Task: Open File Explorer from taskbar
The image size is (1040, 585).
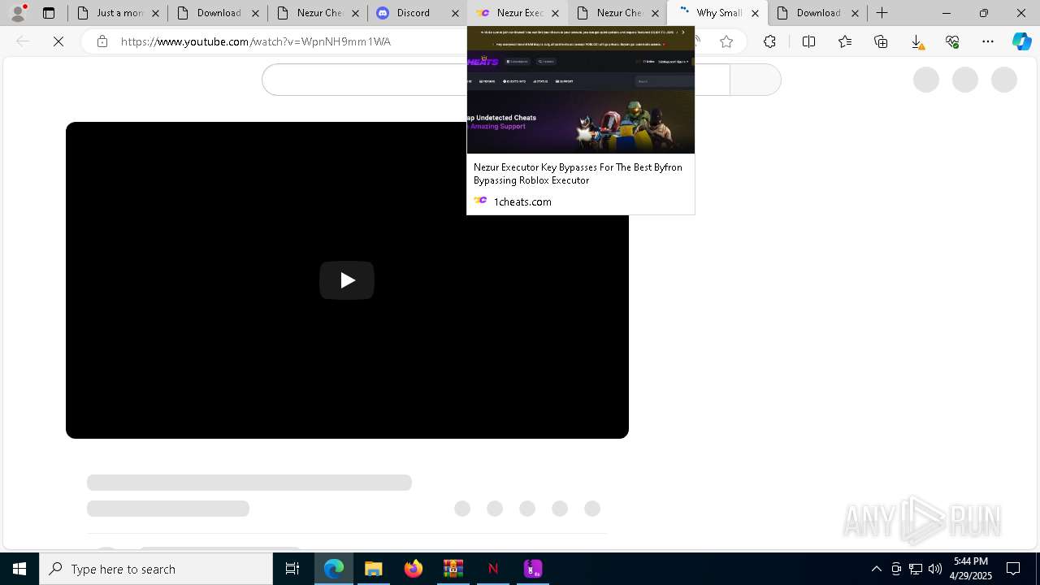Action: (374, 569)
